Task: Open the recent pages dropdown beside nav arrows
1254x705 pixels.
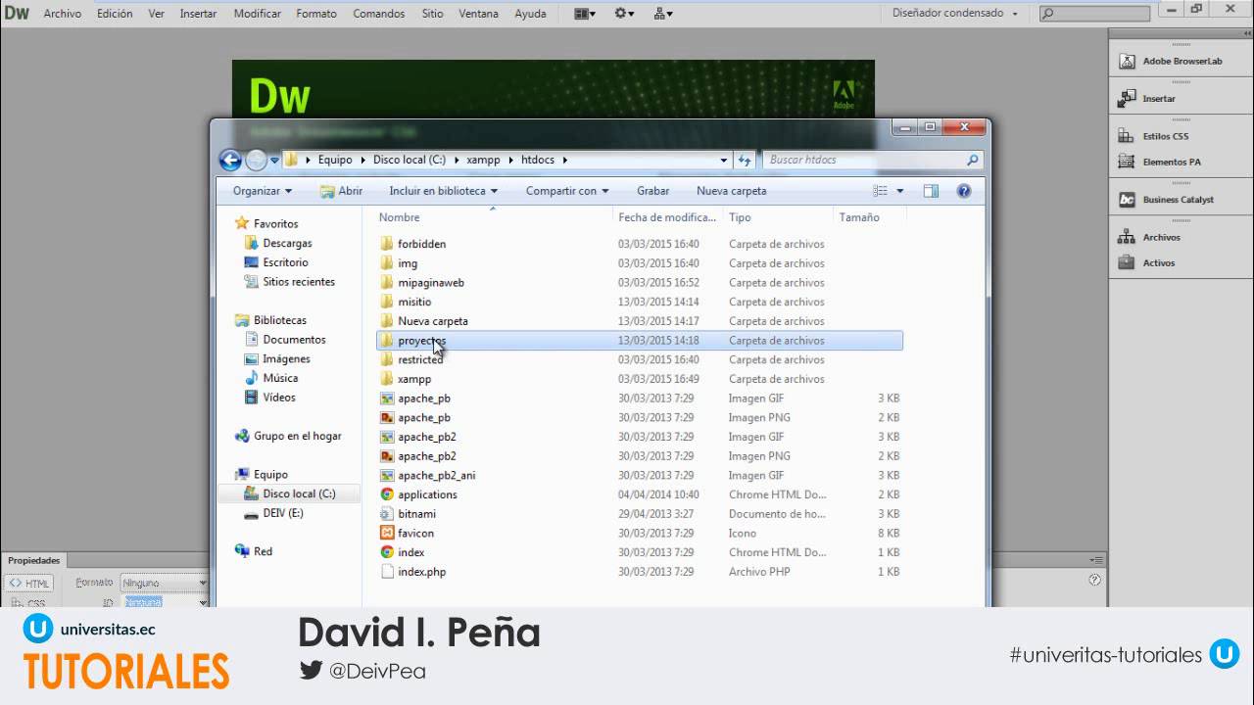Action: [x=273, y=160]
